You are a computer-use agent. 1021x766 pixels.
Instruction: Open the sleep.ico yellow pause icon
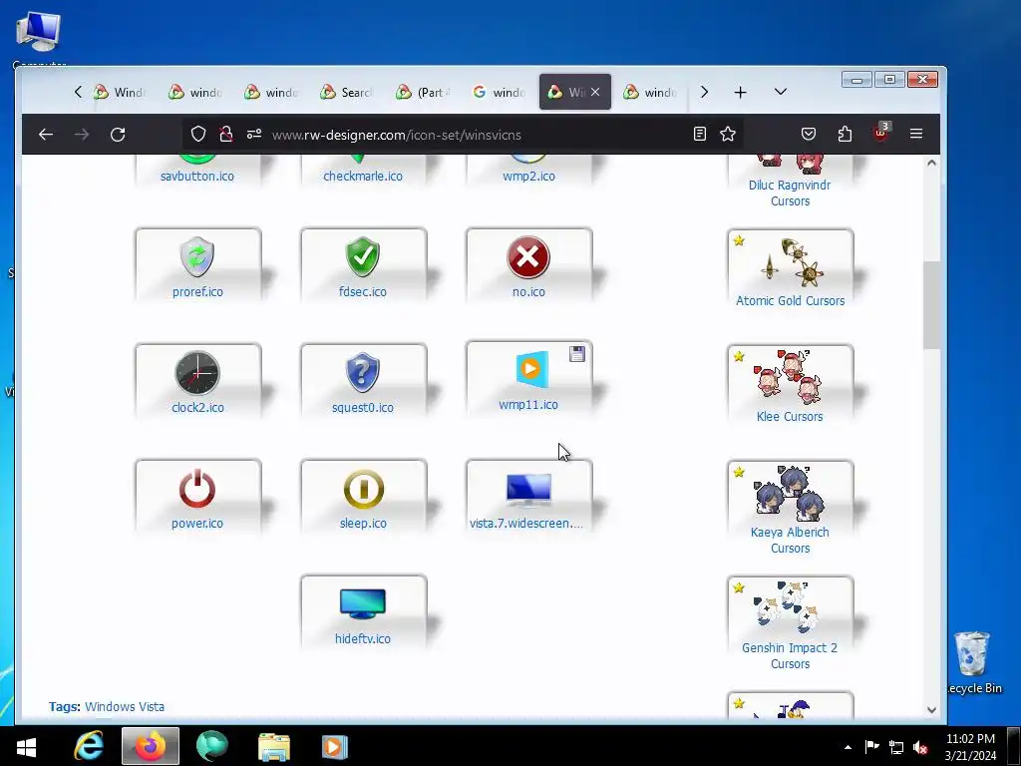click(363, 489)
